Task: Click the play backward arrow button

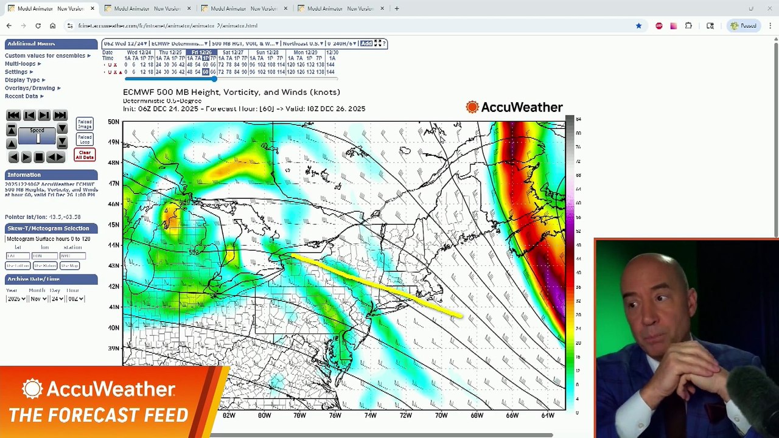Action: click(13, 158)
